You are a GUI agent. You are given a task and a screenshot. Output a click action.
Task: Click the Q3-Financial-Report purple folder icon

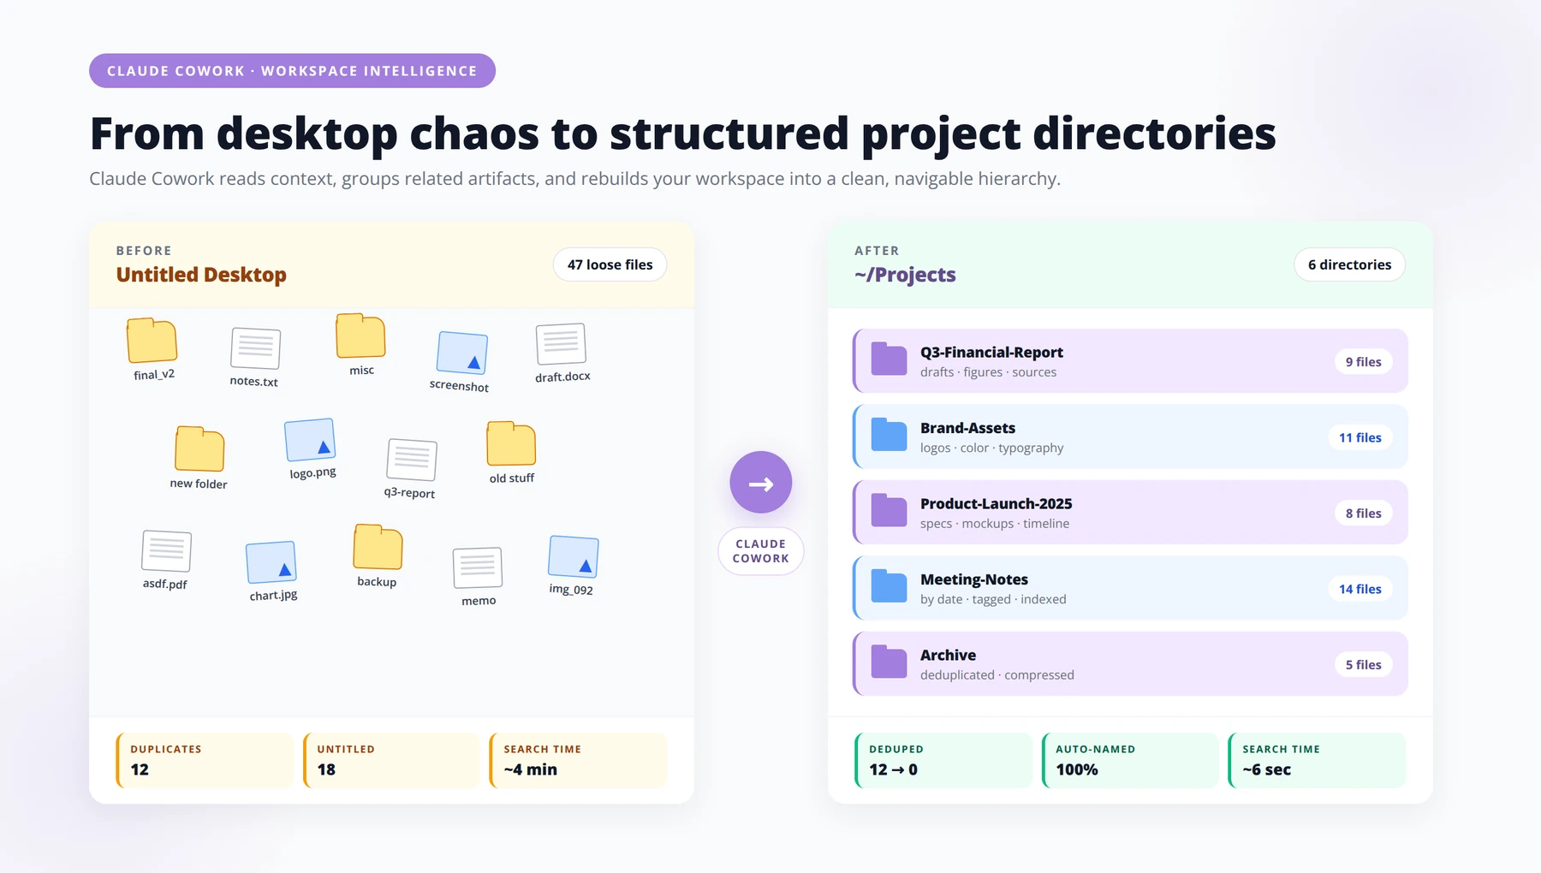(889, 359)
